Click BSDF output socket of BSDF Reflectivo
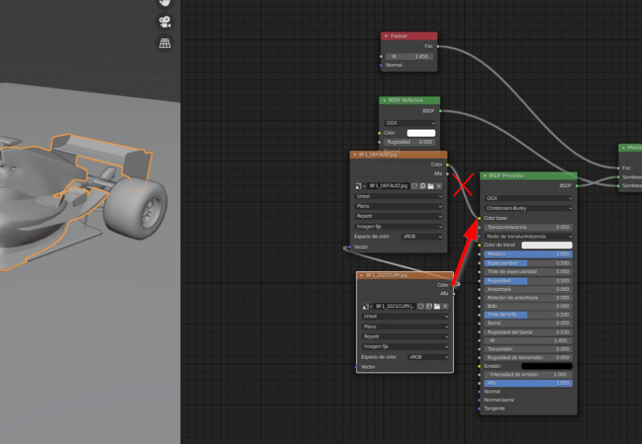 tap(440, 111)
